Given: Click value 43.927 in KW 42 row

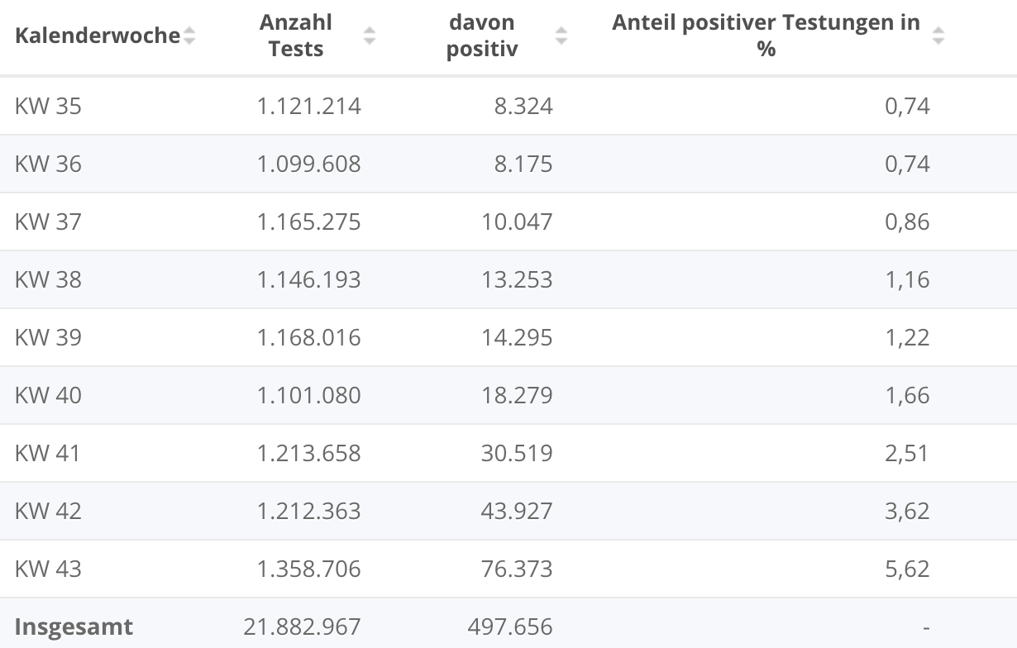Looking at the screenshot, I should [517, 511].
